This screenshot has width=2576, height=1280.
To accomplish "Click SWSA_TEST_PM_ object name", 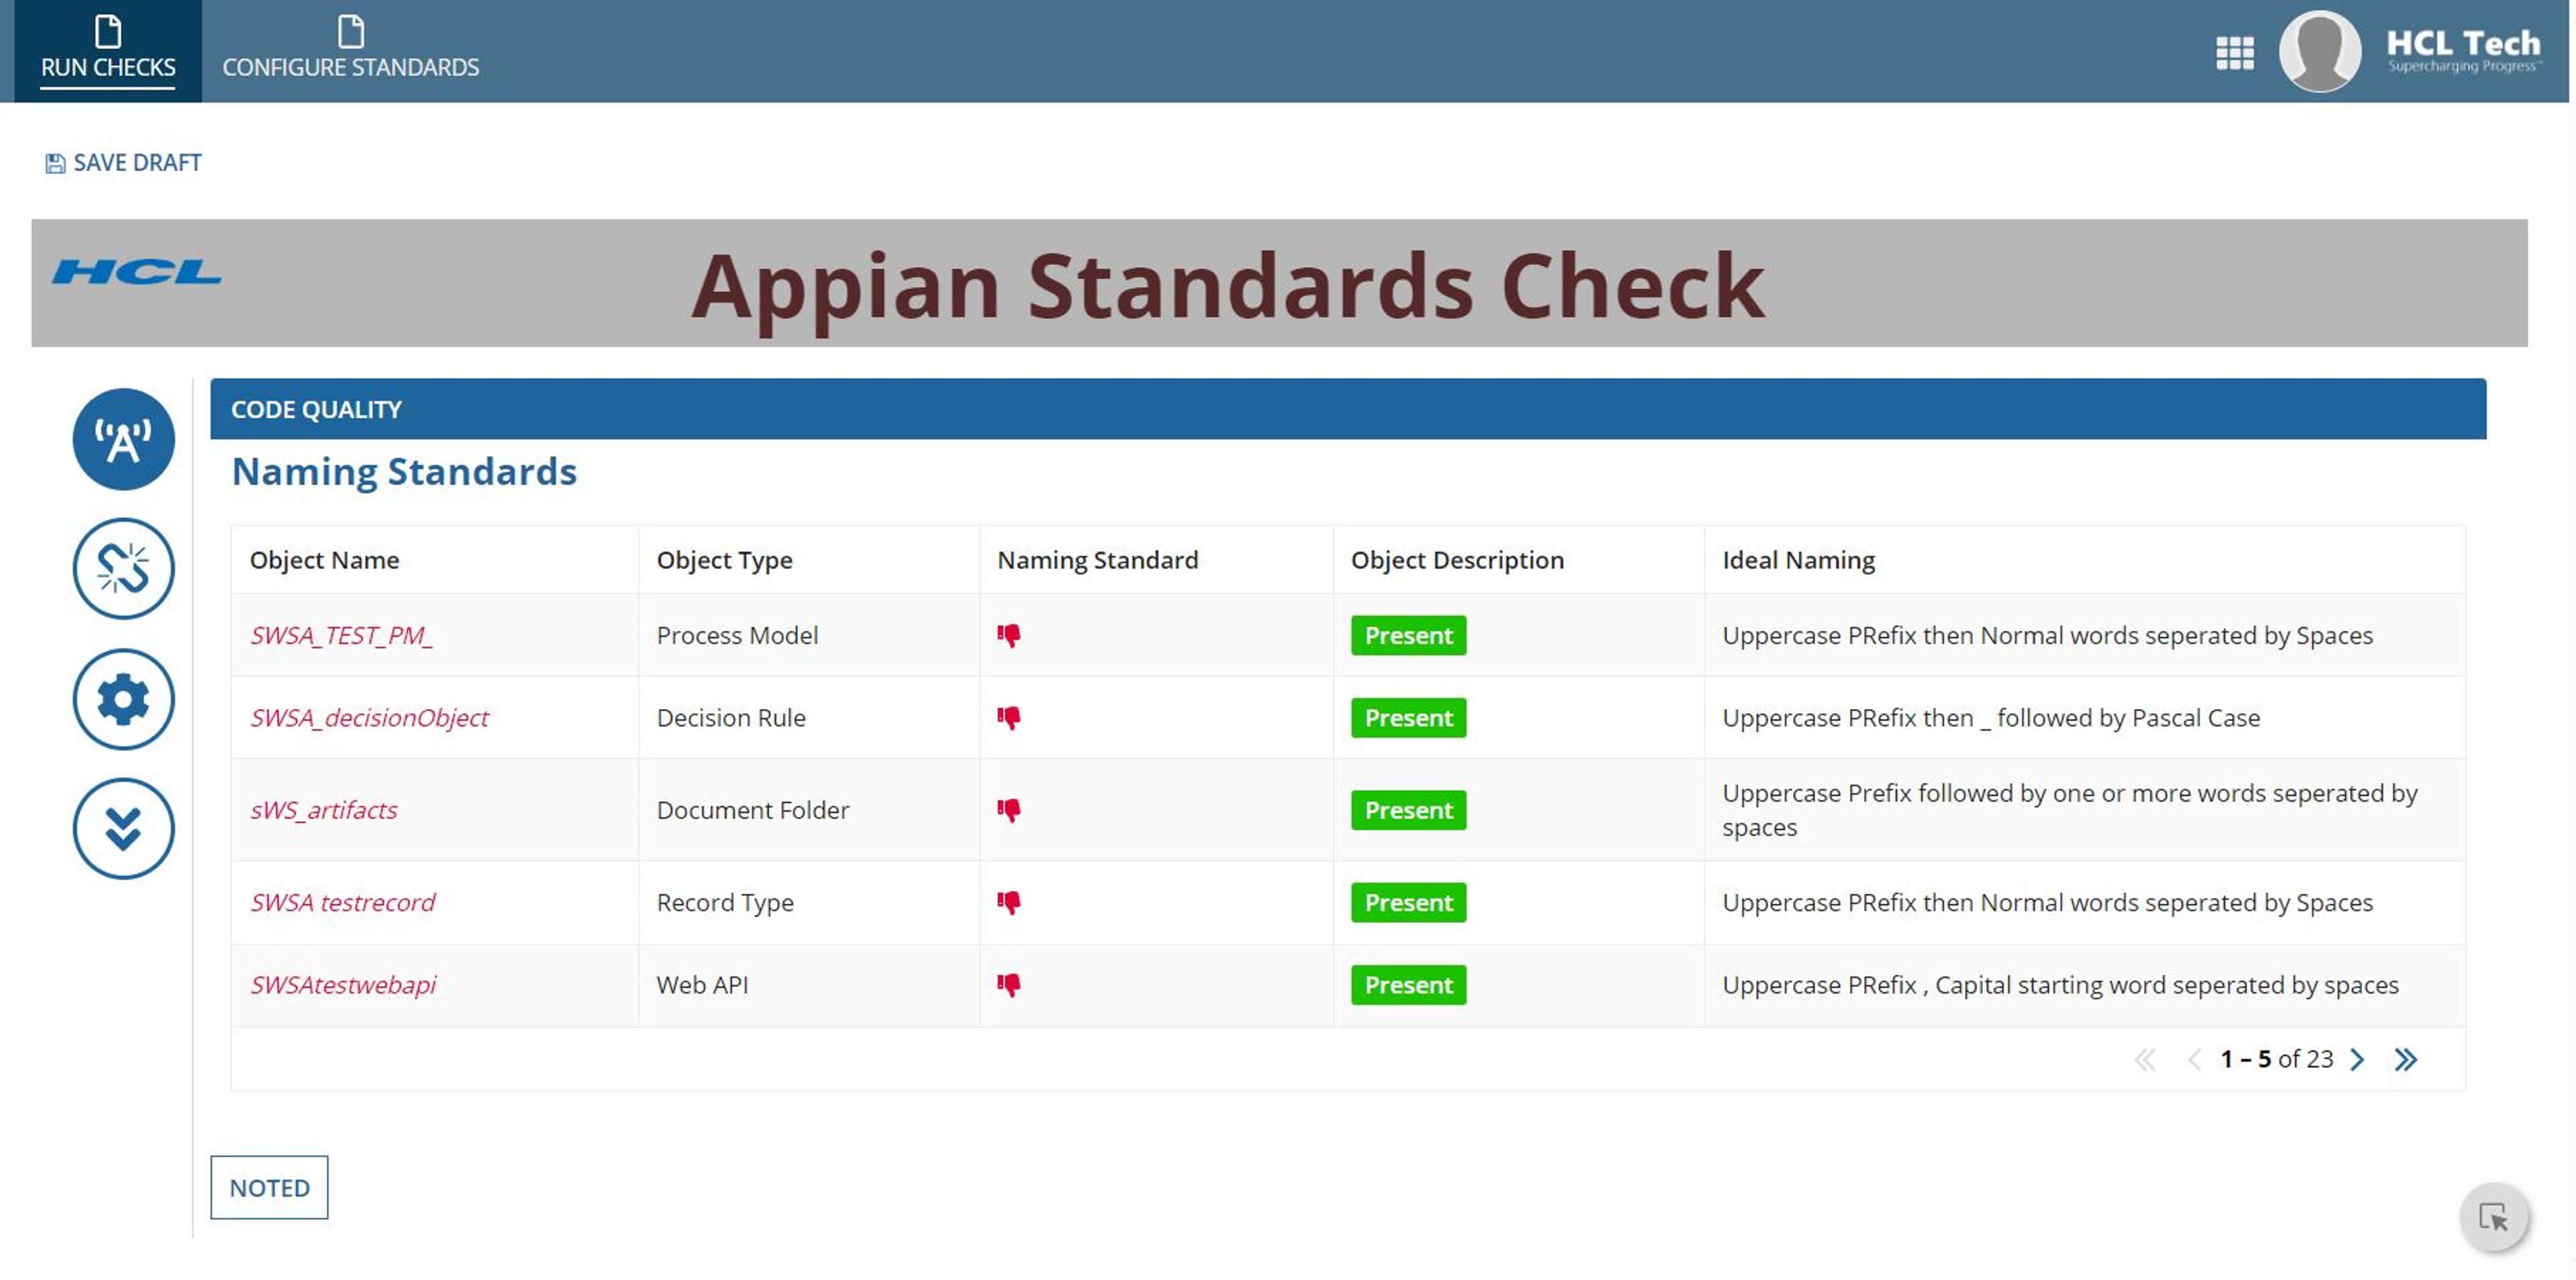I will tap(341, 635).
